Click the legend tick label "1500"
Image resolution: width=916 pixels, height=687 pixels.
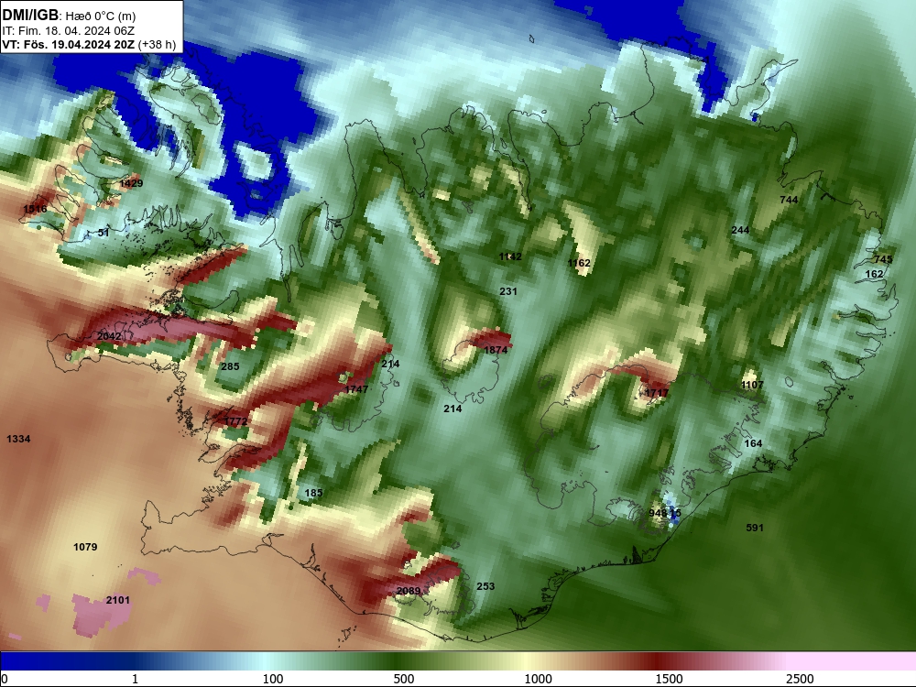[669, 679]
